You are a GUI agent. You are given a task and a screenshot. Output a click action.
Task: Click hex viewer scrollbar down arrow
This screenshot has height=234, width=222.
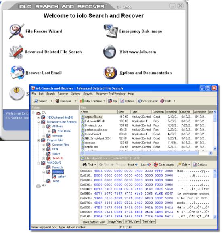tap(215, 217)
